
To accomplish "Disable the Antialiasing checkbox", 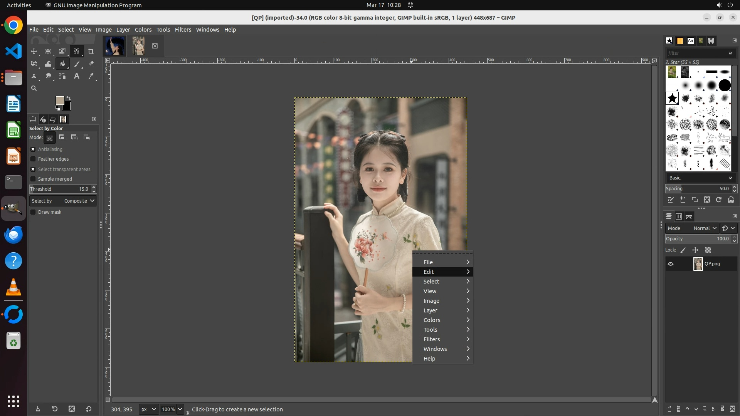I will click(x=33, y=149).
